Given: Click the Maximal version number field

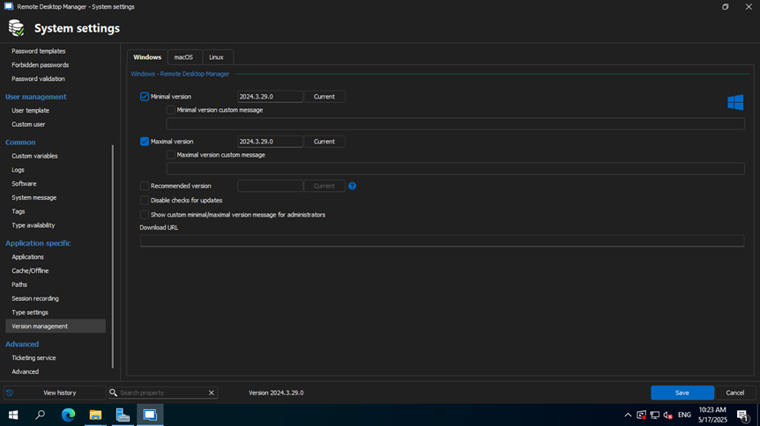Looking at the screenshot, I should [270, 142].
